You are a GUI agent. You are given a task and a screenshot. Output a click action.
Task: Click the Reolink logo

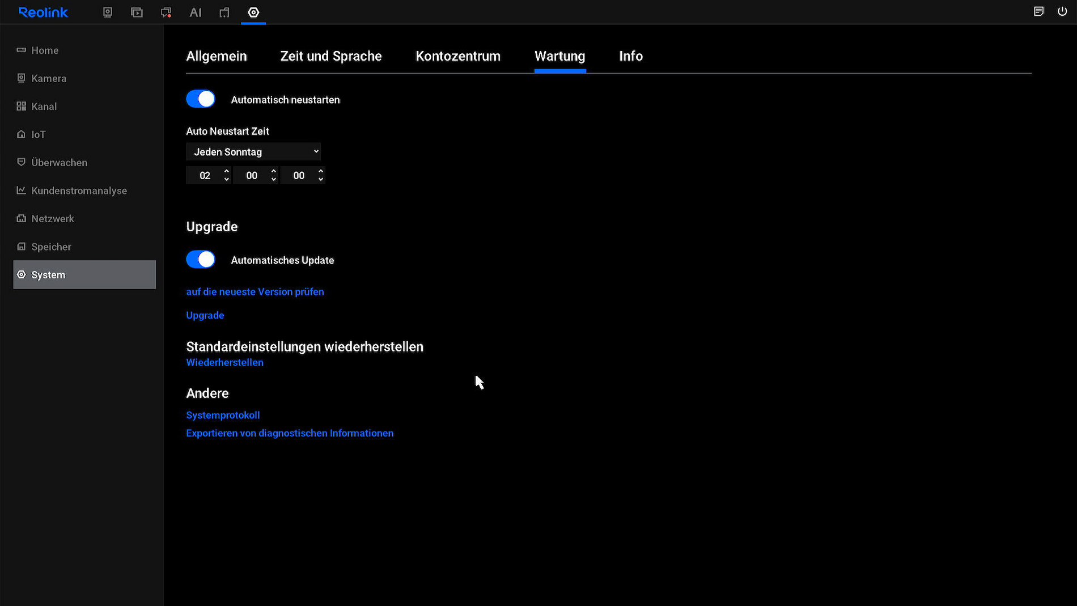[x=43, y=12]
